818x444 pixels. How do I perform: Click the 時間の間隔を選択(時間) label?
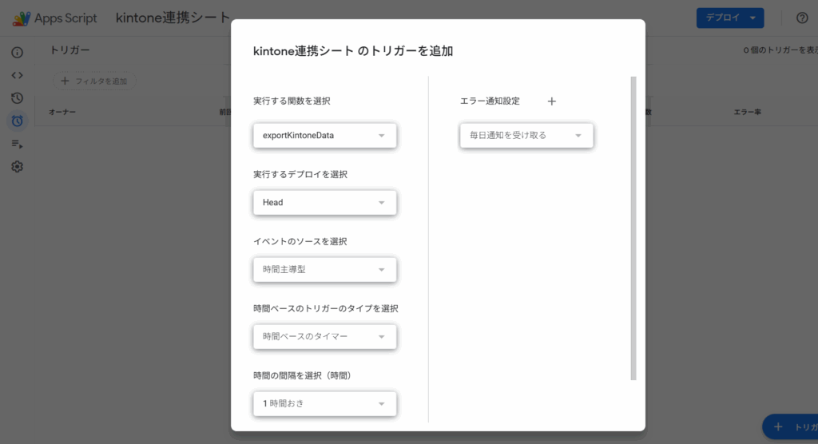[x=303, y=375]
